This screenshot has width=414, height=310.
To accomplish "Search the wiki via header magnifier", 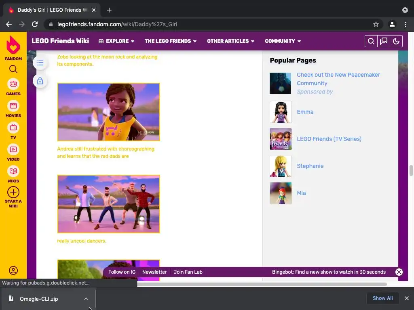I will click(x=371, y=41).
